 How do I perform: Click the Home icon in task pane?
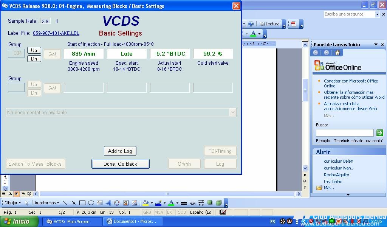[337, 53]
